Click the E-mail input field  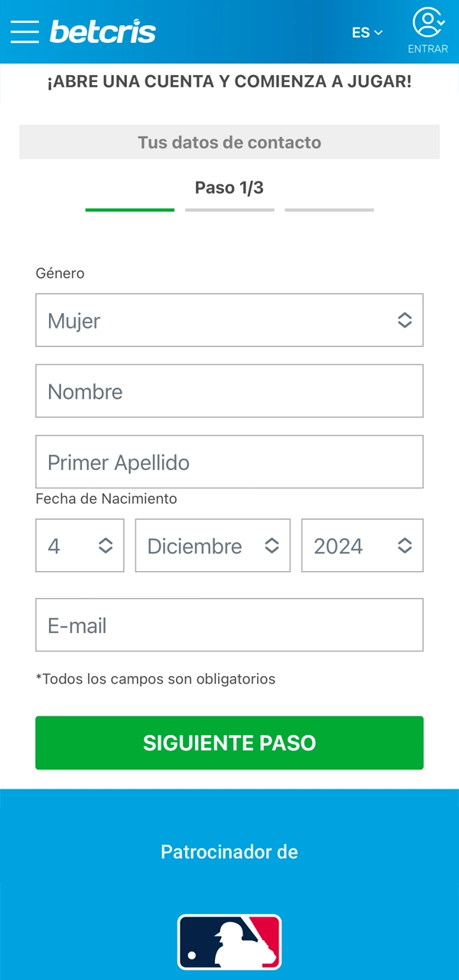229,625
